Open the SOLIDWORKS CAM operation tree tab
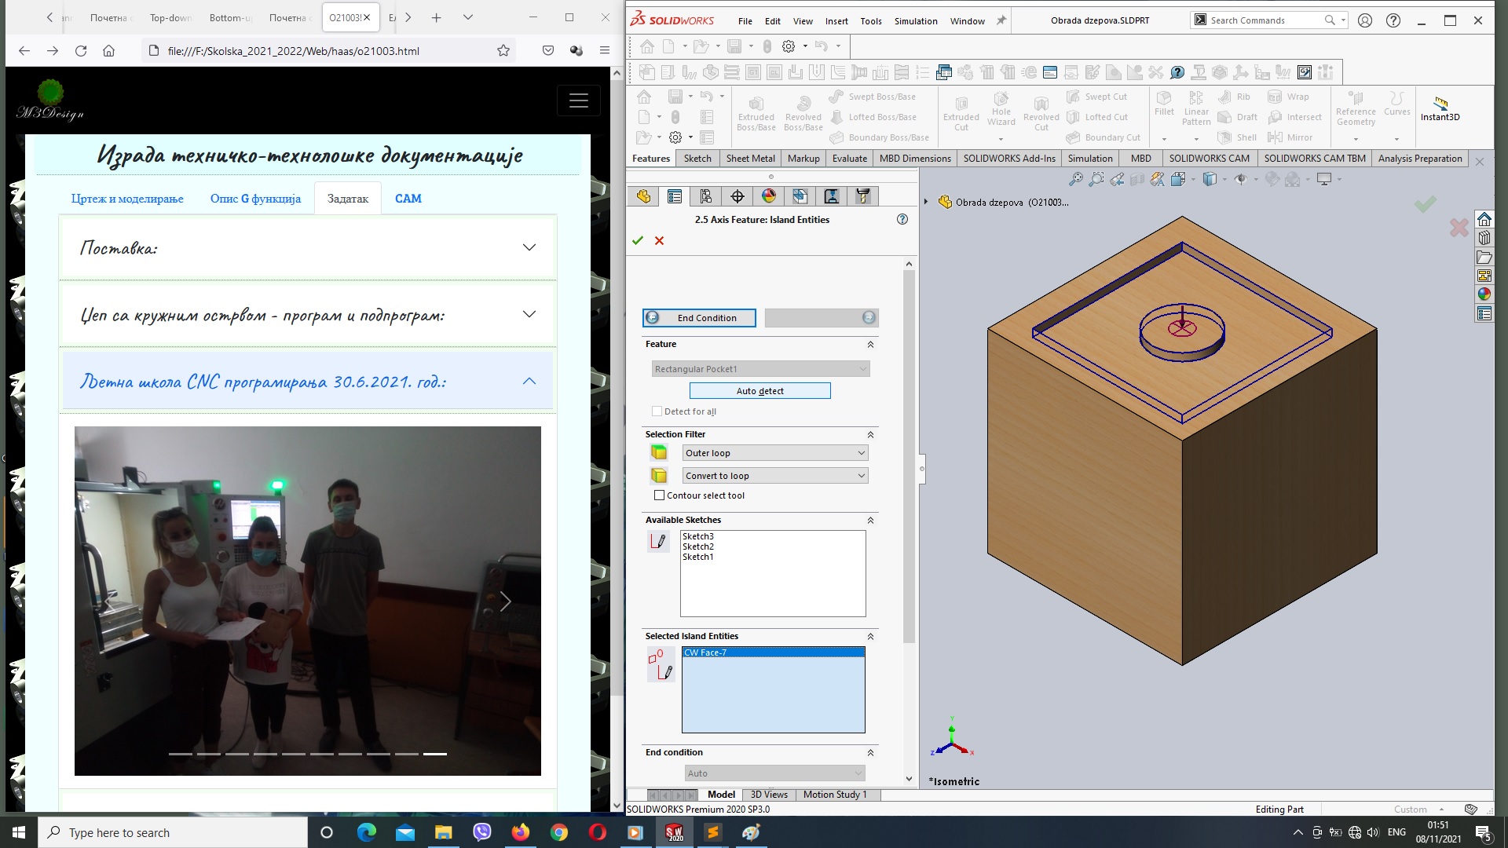The height and width of the screenshot is (848, 1508). click(832, 196)
